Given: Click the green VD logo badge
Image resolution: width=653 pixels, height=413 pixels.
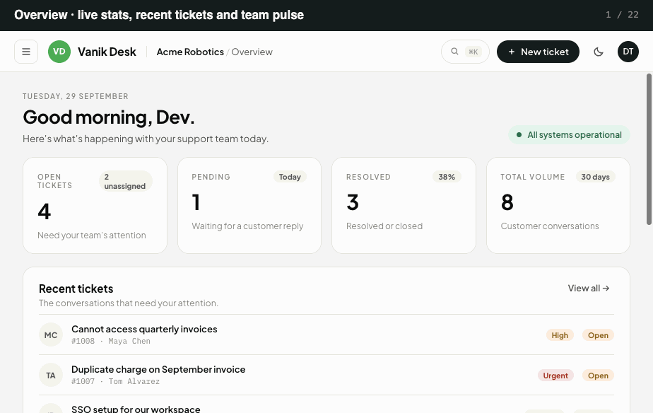Looking at the screenshot, I should coord(59,52).
